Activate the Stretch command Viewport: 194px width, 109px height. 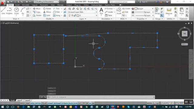click(37, 15)
